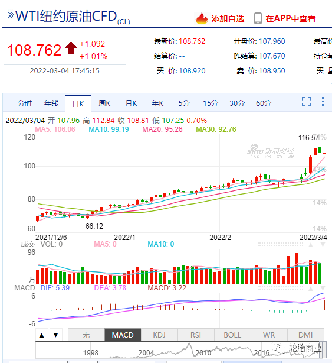Click the MA5: 106.06 legend label
This screenshot has width=332, height=363.
pos(55,129)
